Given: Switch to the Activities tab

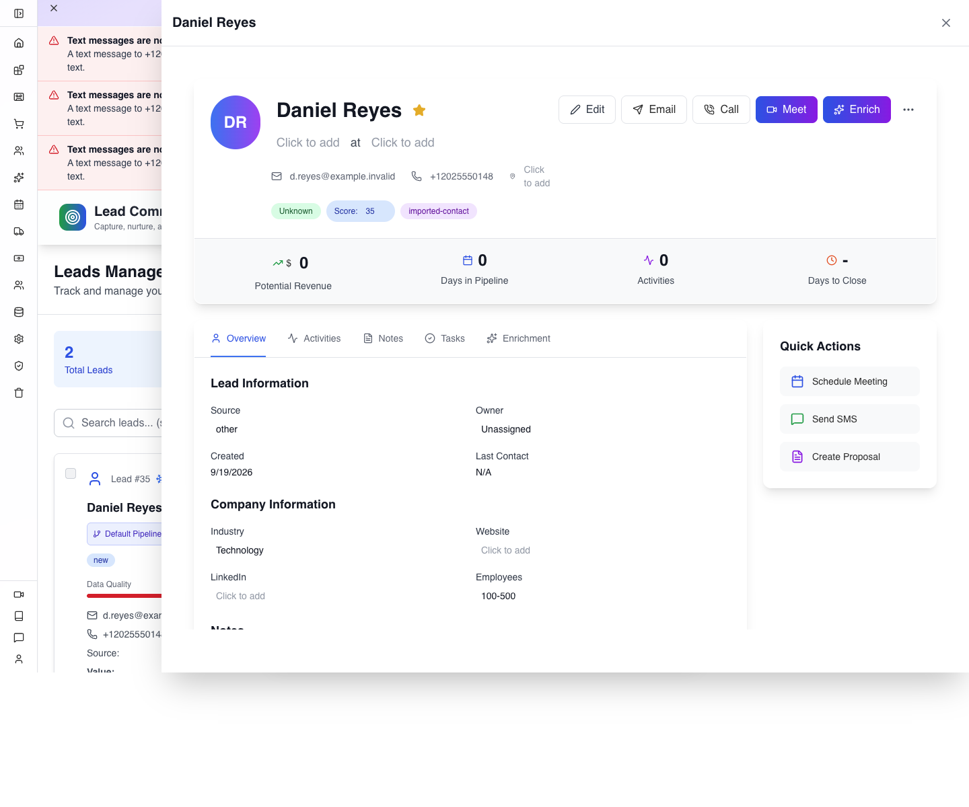Looking at the screenshot, I should tap(314, 338).
